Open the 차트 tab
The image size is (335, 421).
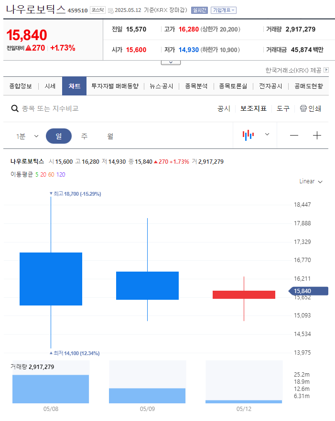74,86
